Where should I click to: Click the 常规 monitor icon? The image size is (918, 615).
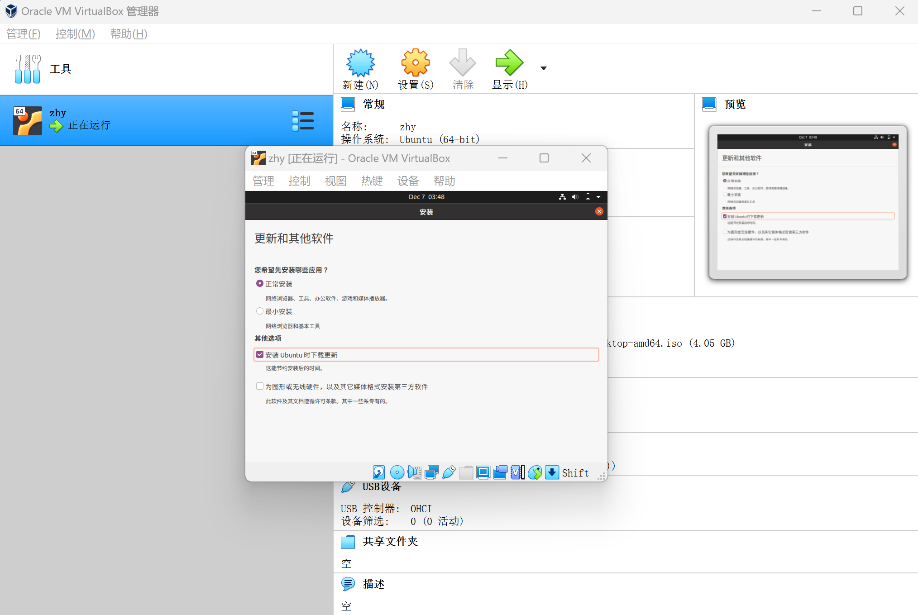pyautogui.click(x=348, y=105)
